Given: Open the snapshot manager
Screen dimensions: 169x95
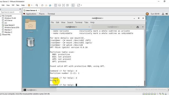Looking at the screenshot, I should coord(50,5).
